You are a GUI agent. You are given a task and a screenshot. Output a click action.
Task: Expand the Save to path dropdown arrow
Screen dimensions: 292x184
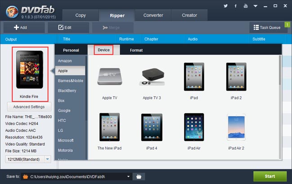coord(128,176)
